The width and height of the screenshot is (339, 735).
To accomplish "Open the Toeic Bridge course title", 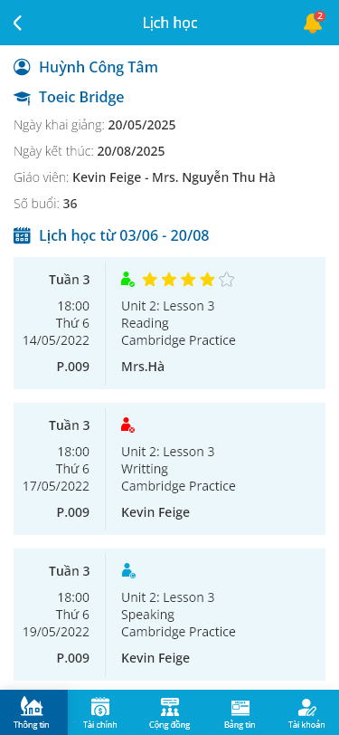I will click(x=81, y=97).
